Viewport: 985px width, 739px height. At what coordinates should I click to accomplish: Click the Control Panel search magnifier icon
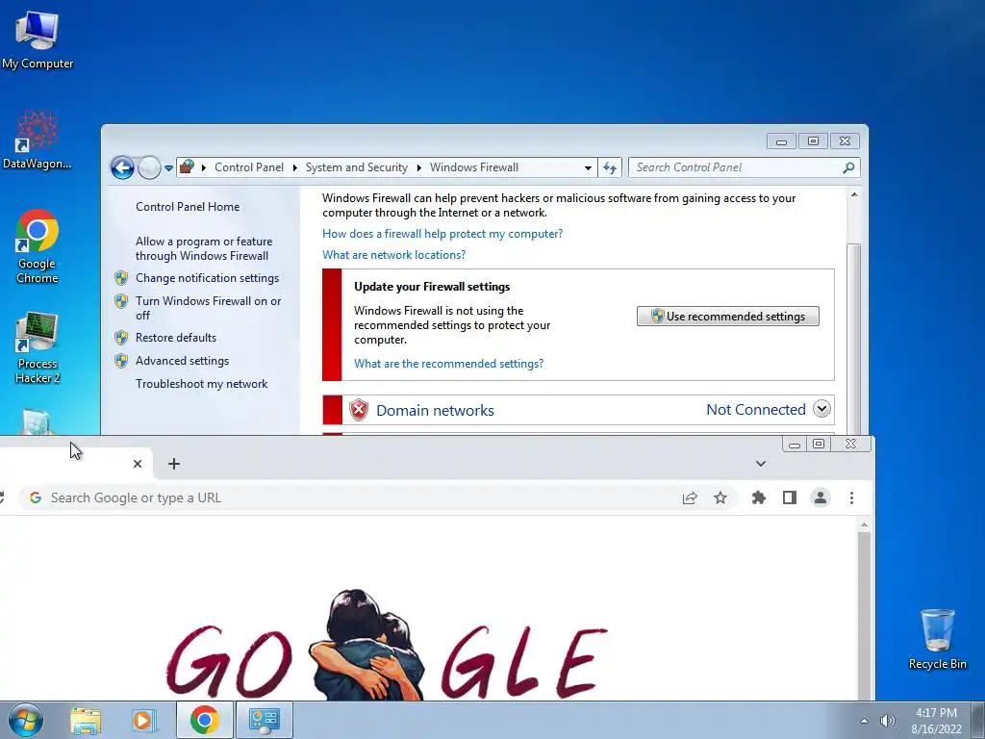pyautogui.click(x=848, y=167)
